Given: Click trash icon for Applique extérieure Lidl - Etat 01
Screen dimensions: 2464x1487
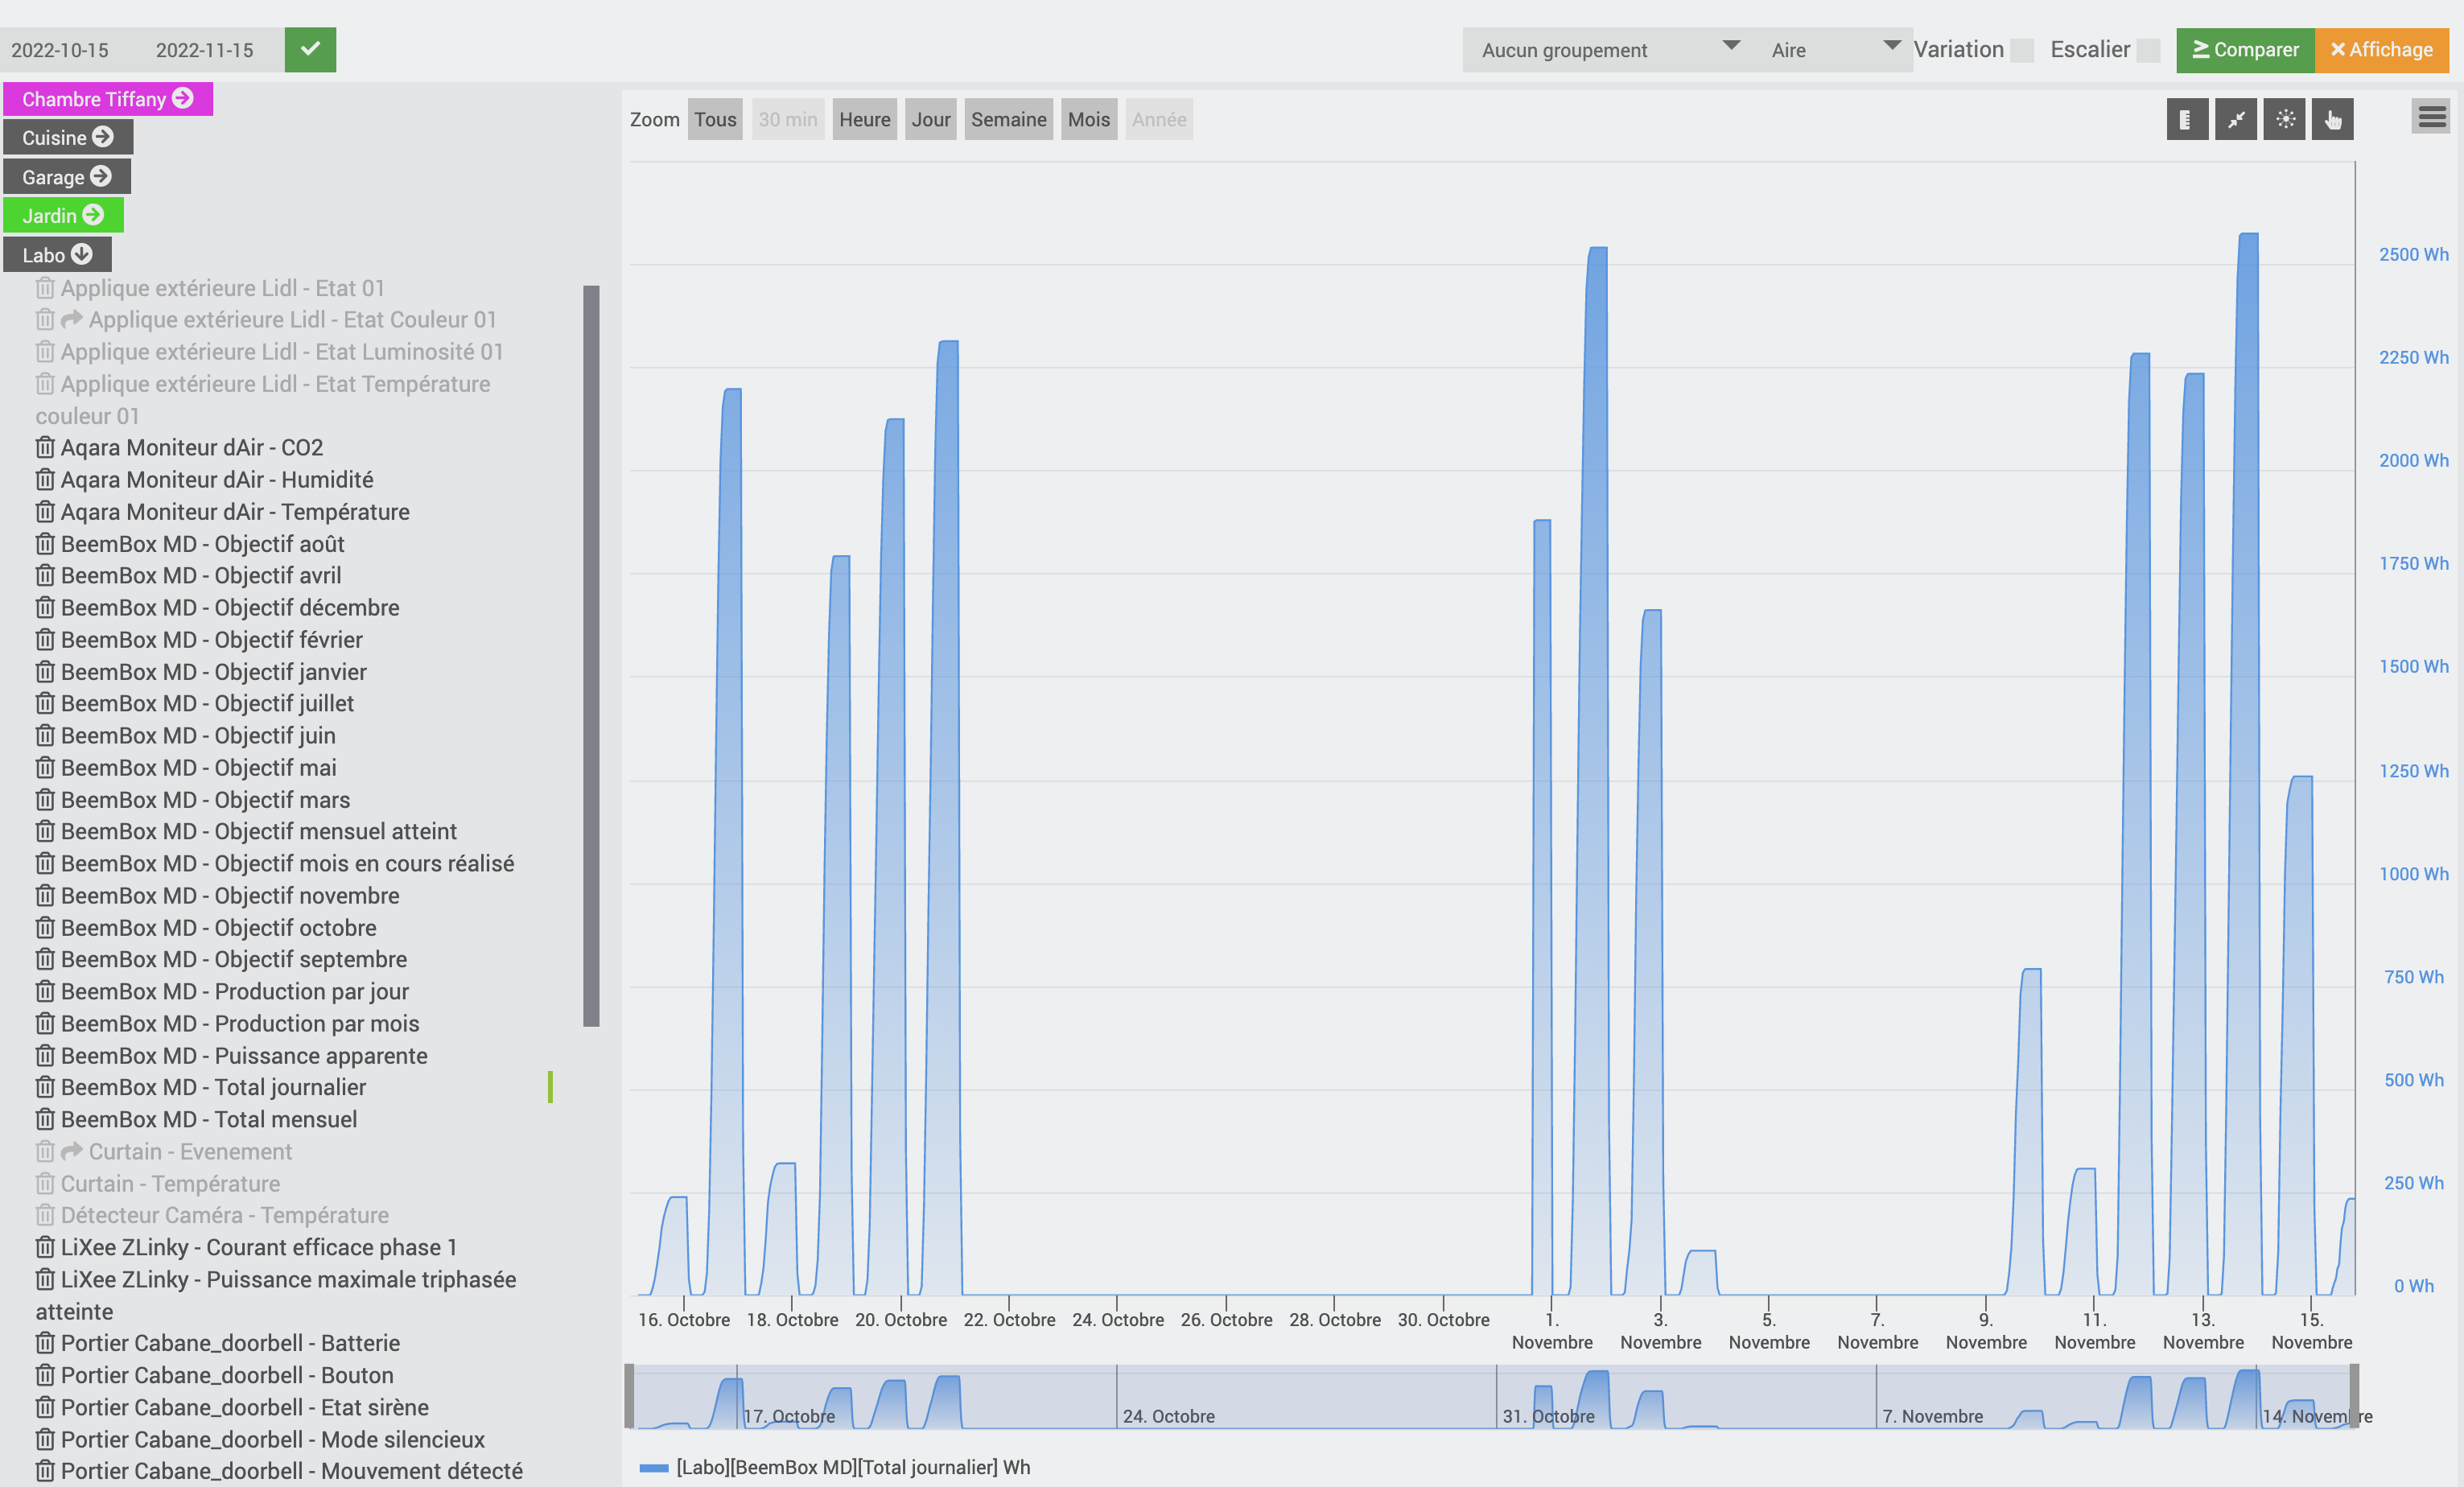Looking at the screenshot, I should tap(45, 288).
